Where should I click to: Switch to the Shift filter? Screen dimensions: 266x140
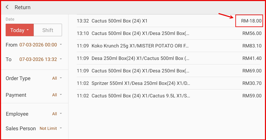click(48, 30)
